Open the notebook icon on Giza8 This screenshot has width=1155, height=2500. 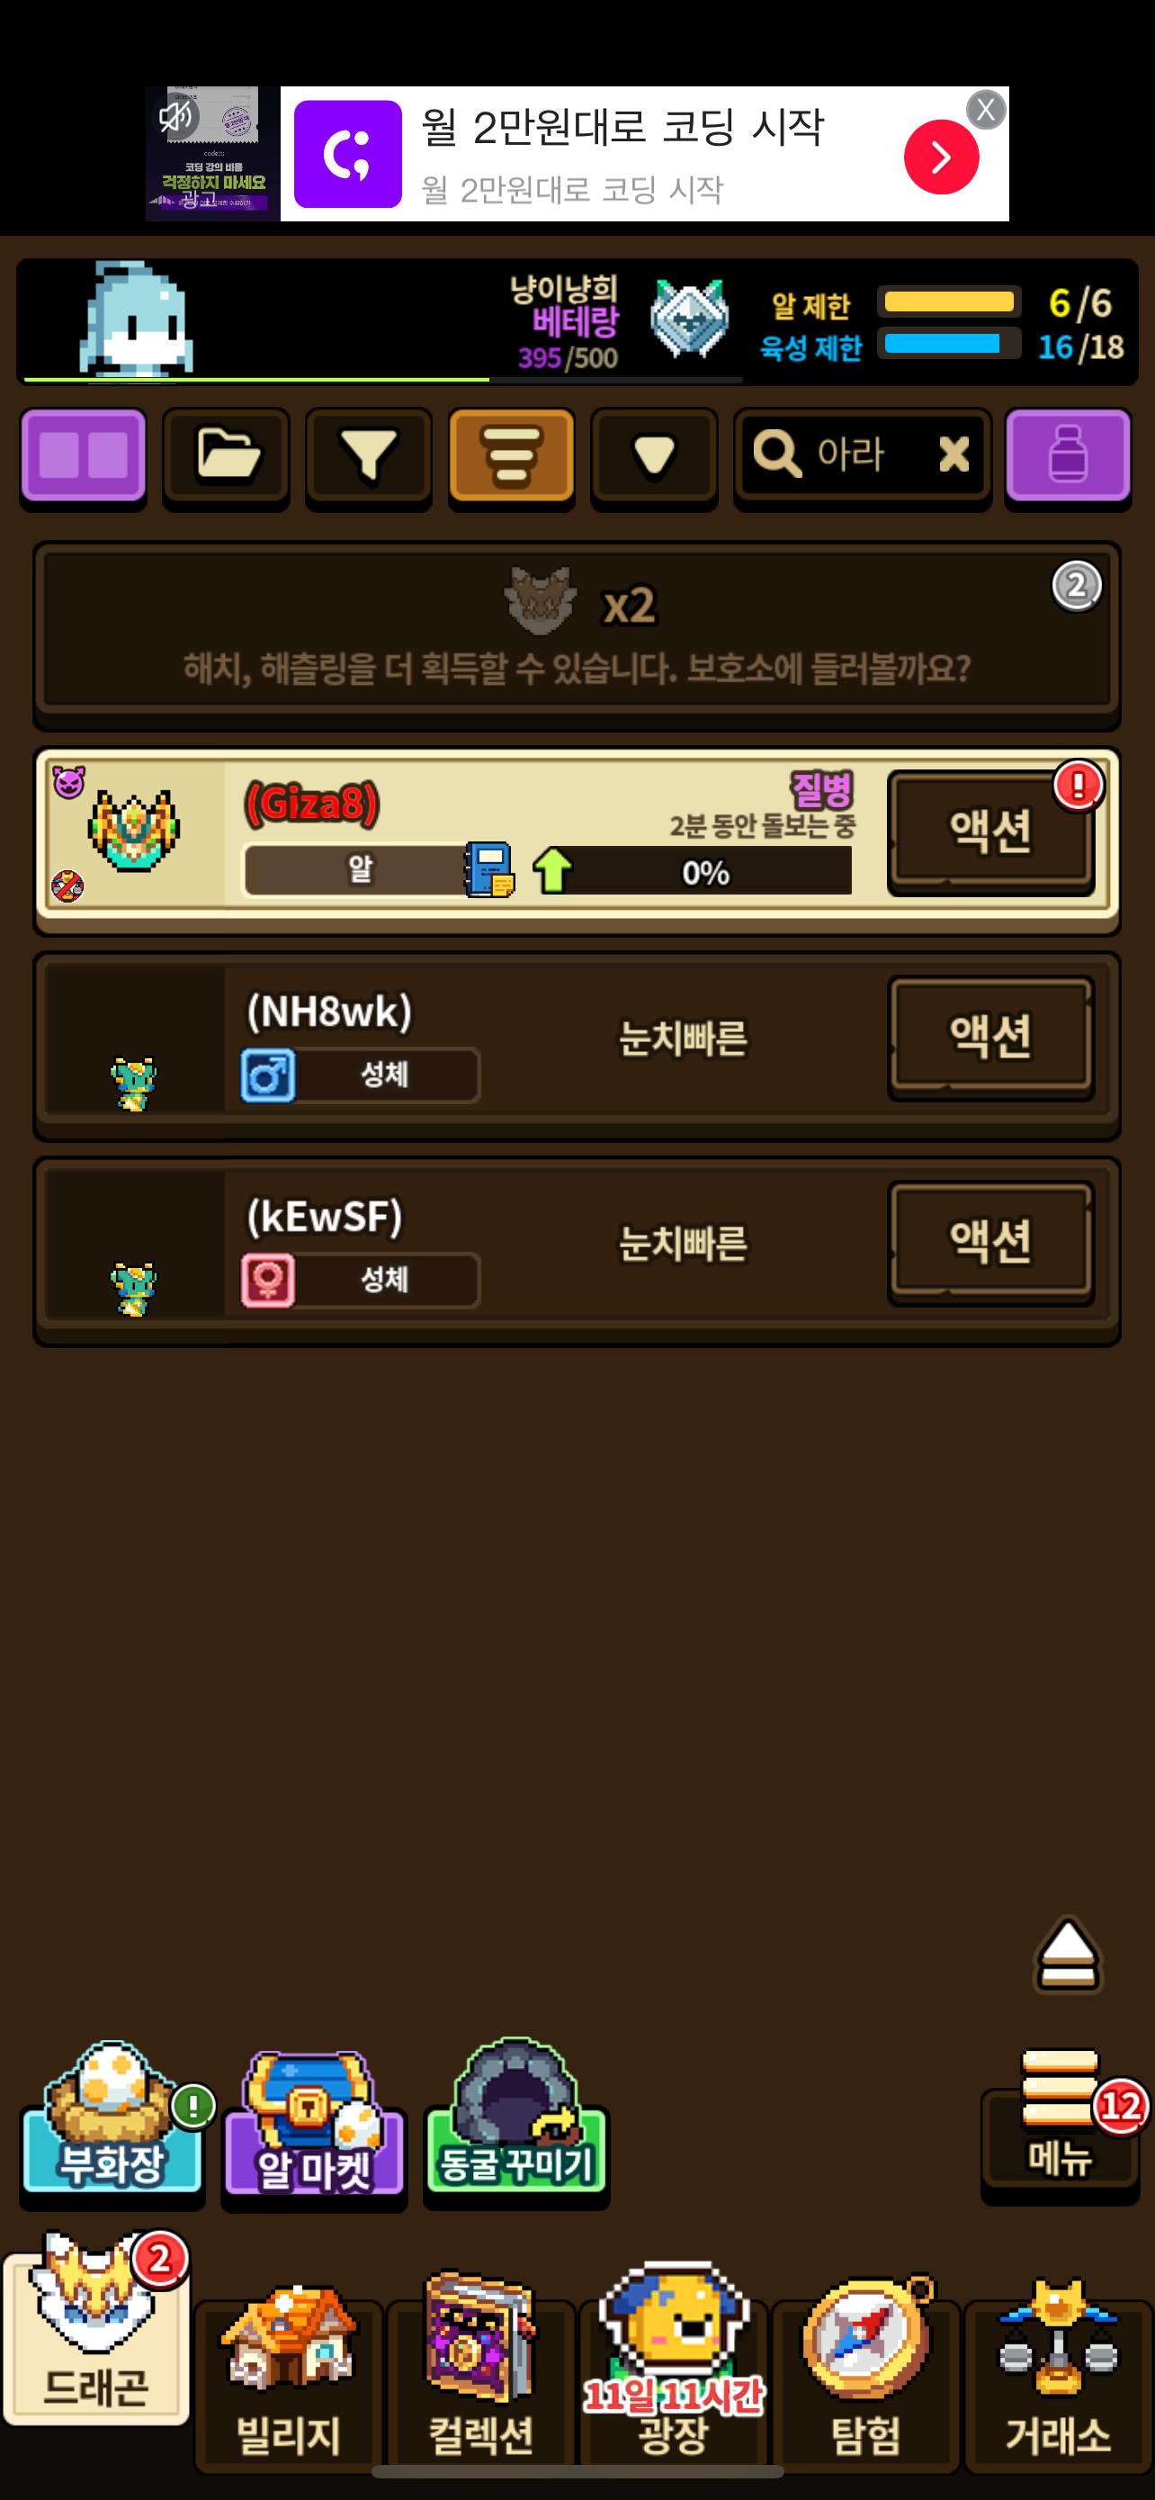(488, 869)
